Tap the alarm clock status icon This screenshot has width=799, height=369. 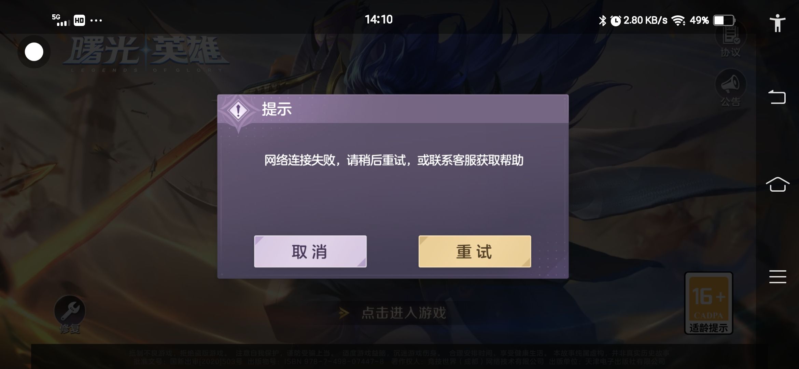pyautogui.click(x=615, y=20)
